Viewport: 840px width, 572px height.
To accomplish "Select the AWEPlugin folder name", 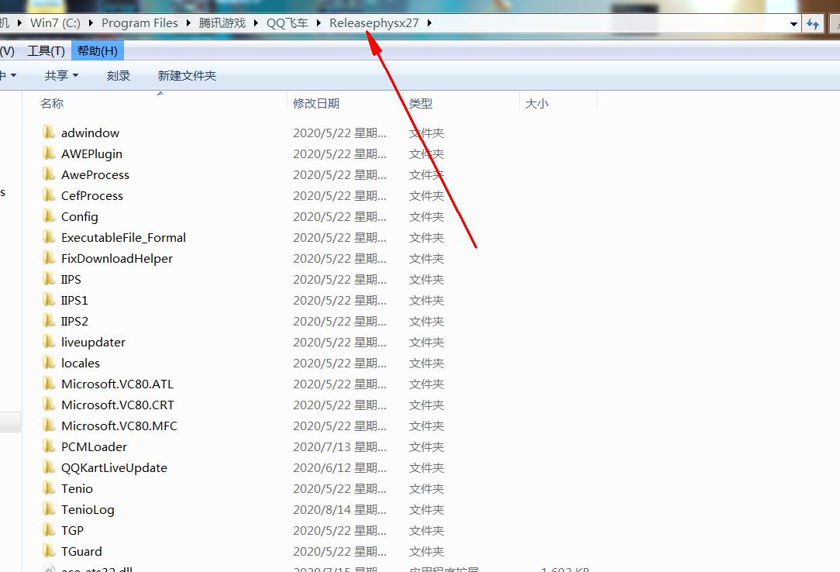I will [x=91, y=153].
